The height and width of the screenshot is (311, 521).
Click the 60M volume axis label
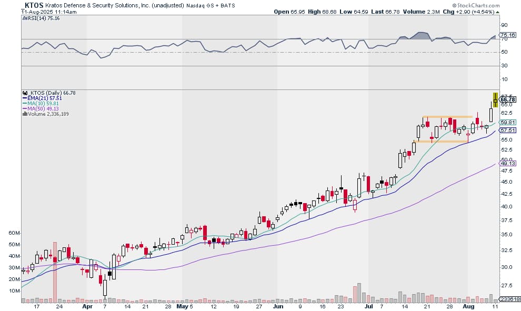pos(14,233)
